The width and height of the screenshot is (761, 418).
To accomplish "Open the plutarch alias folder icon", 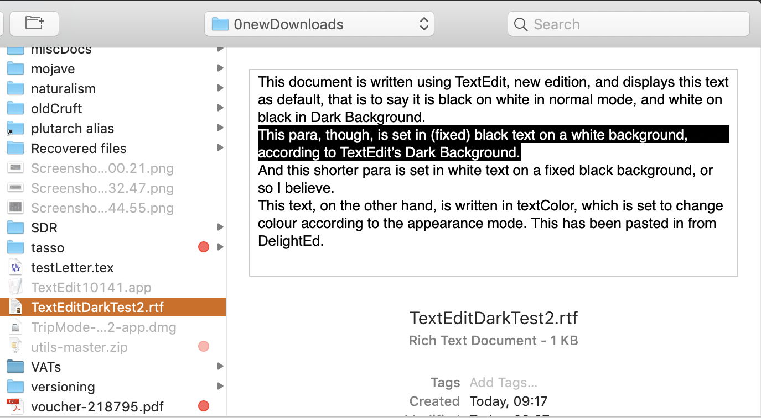I will coord(15,129).
